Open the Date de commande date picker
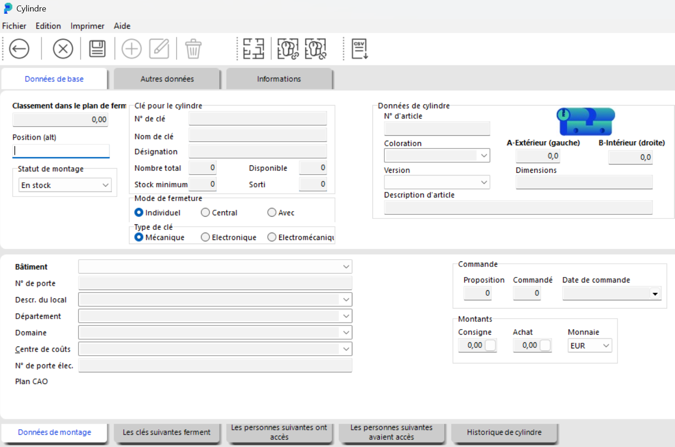 coord(655,294)
